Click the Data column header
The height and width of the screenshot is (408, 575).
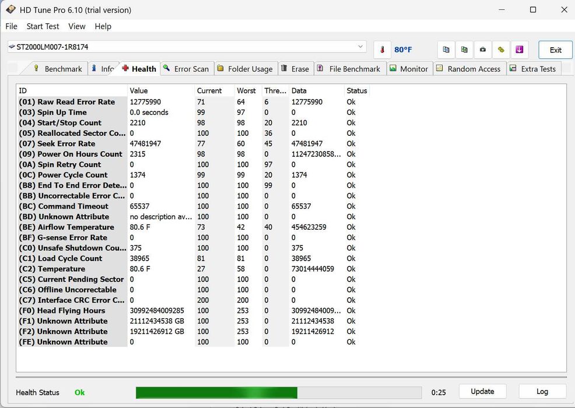click(x=316, y=90)
